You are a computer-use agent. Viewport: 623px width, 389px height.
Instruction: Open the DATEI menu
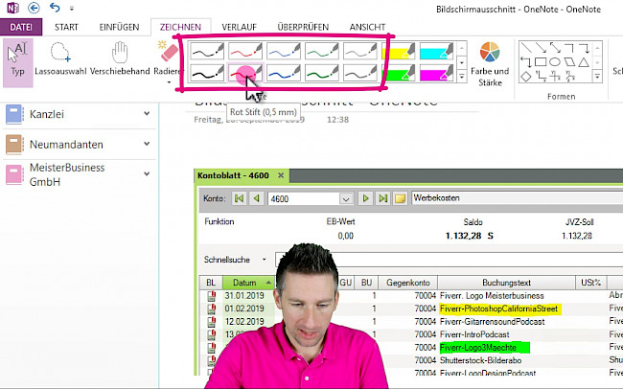point(21,27)
